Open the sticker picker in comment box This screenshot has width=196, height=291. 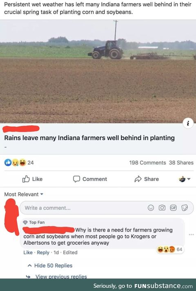click(x=184, y=208)
